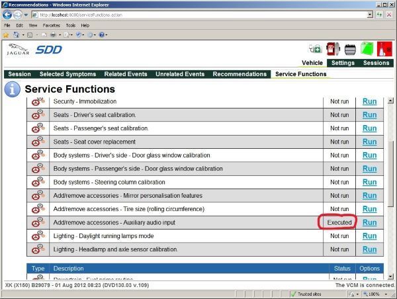
Task: Run Driver's seat calibration
Action: point(369,115)
